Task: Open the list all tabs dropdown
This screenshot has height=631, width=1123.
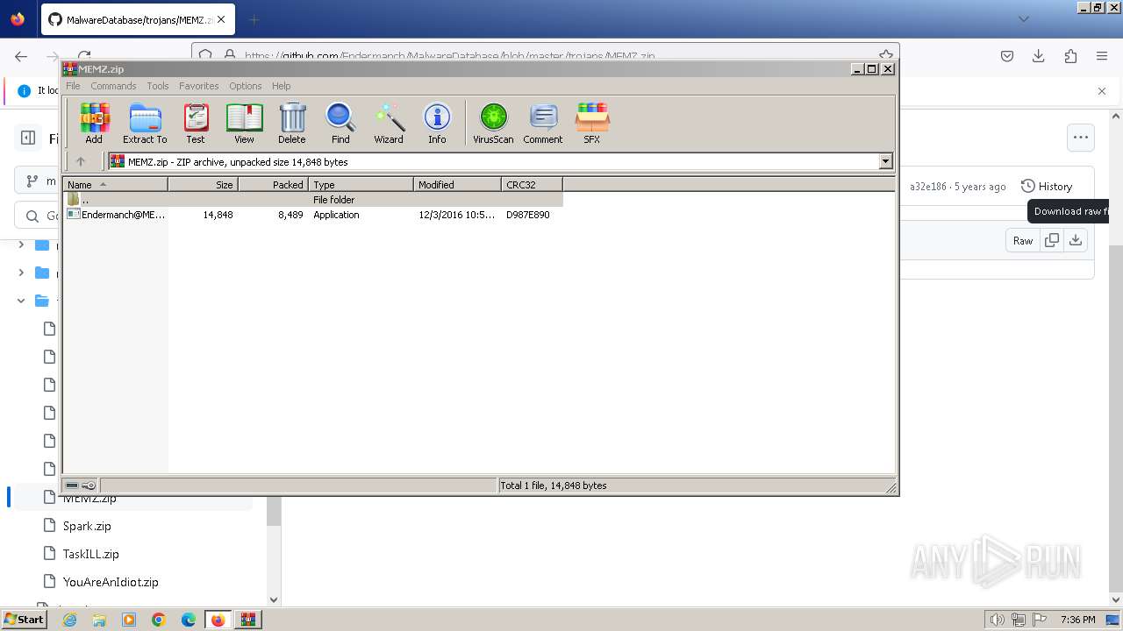Action: point(1023,19)
